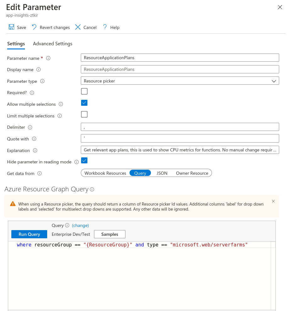
Task: Open the Parameter type dropdown
Action: point(180,81)
